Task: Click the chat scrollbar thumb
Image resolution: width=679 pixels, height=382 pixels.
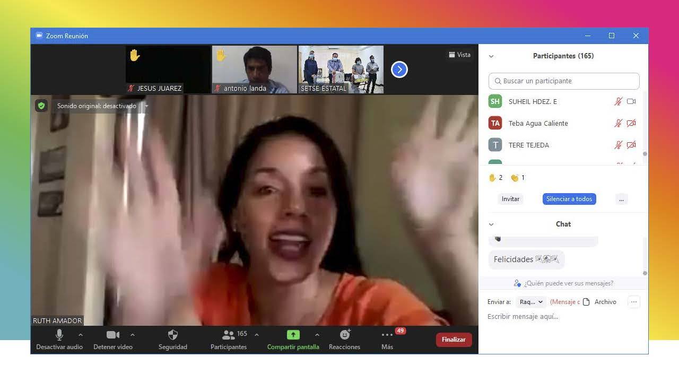Action: (x=645, y=273)
